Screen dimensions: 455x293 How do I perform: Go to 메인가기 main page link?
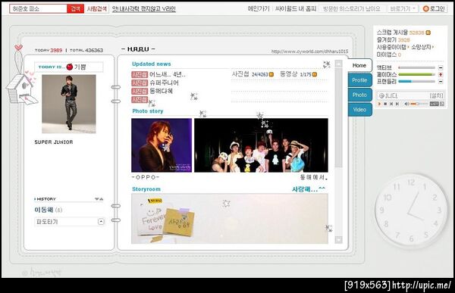click(259, 8)
